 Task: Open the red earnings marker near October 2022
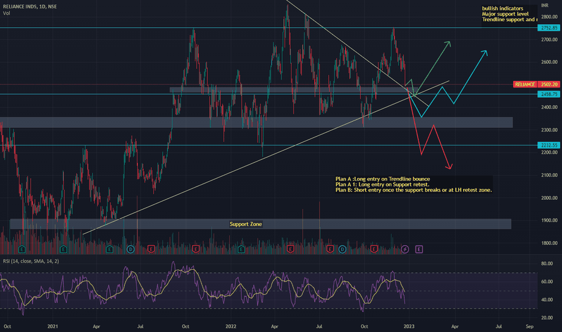coord(374,249)
